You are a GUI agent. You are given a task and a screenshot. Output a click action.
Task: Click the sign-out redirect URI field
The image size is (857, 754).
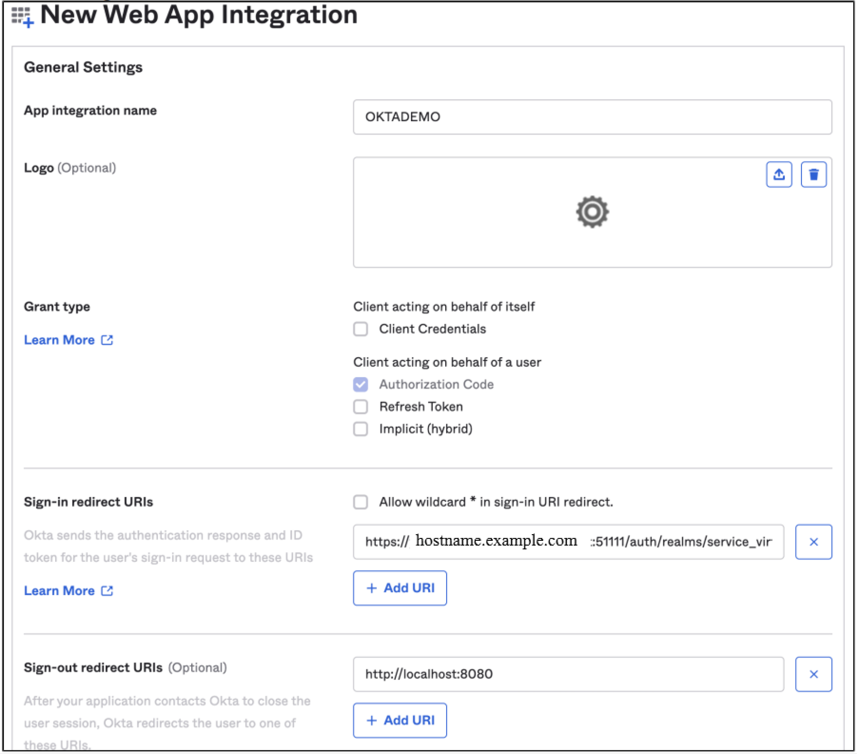[568, 674]
